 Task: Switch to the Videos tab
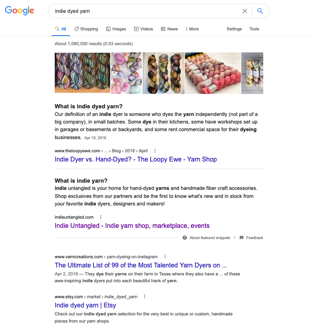tap(144, 29)
